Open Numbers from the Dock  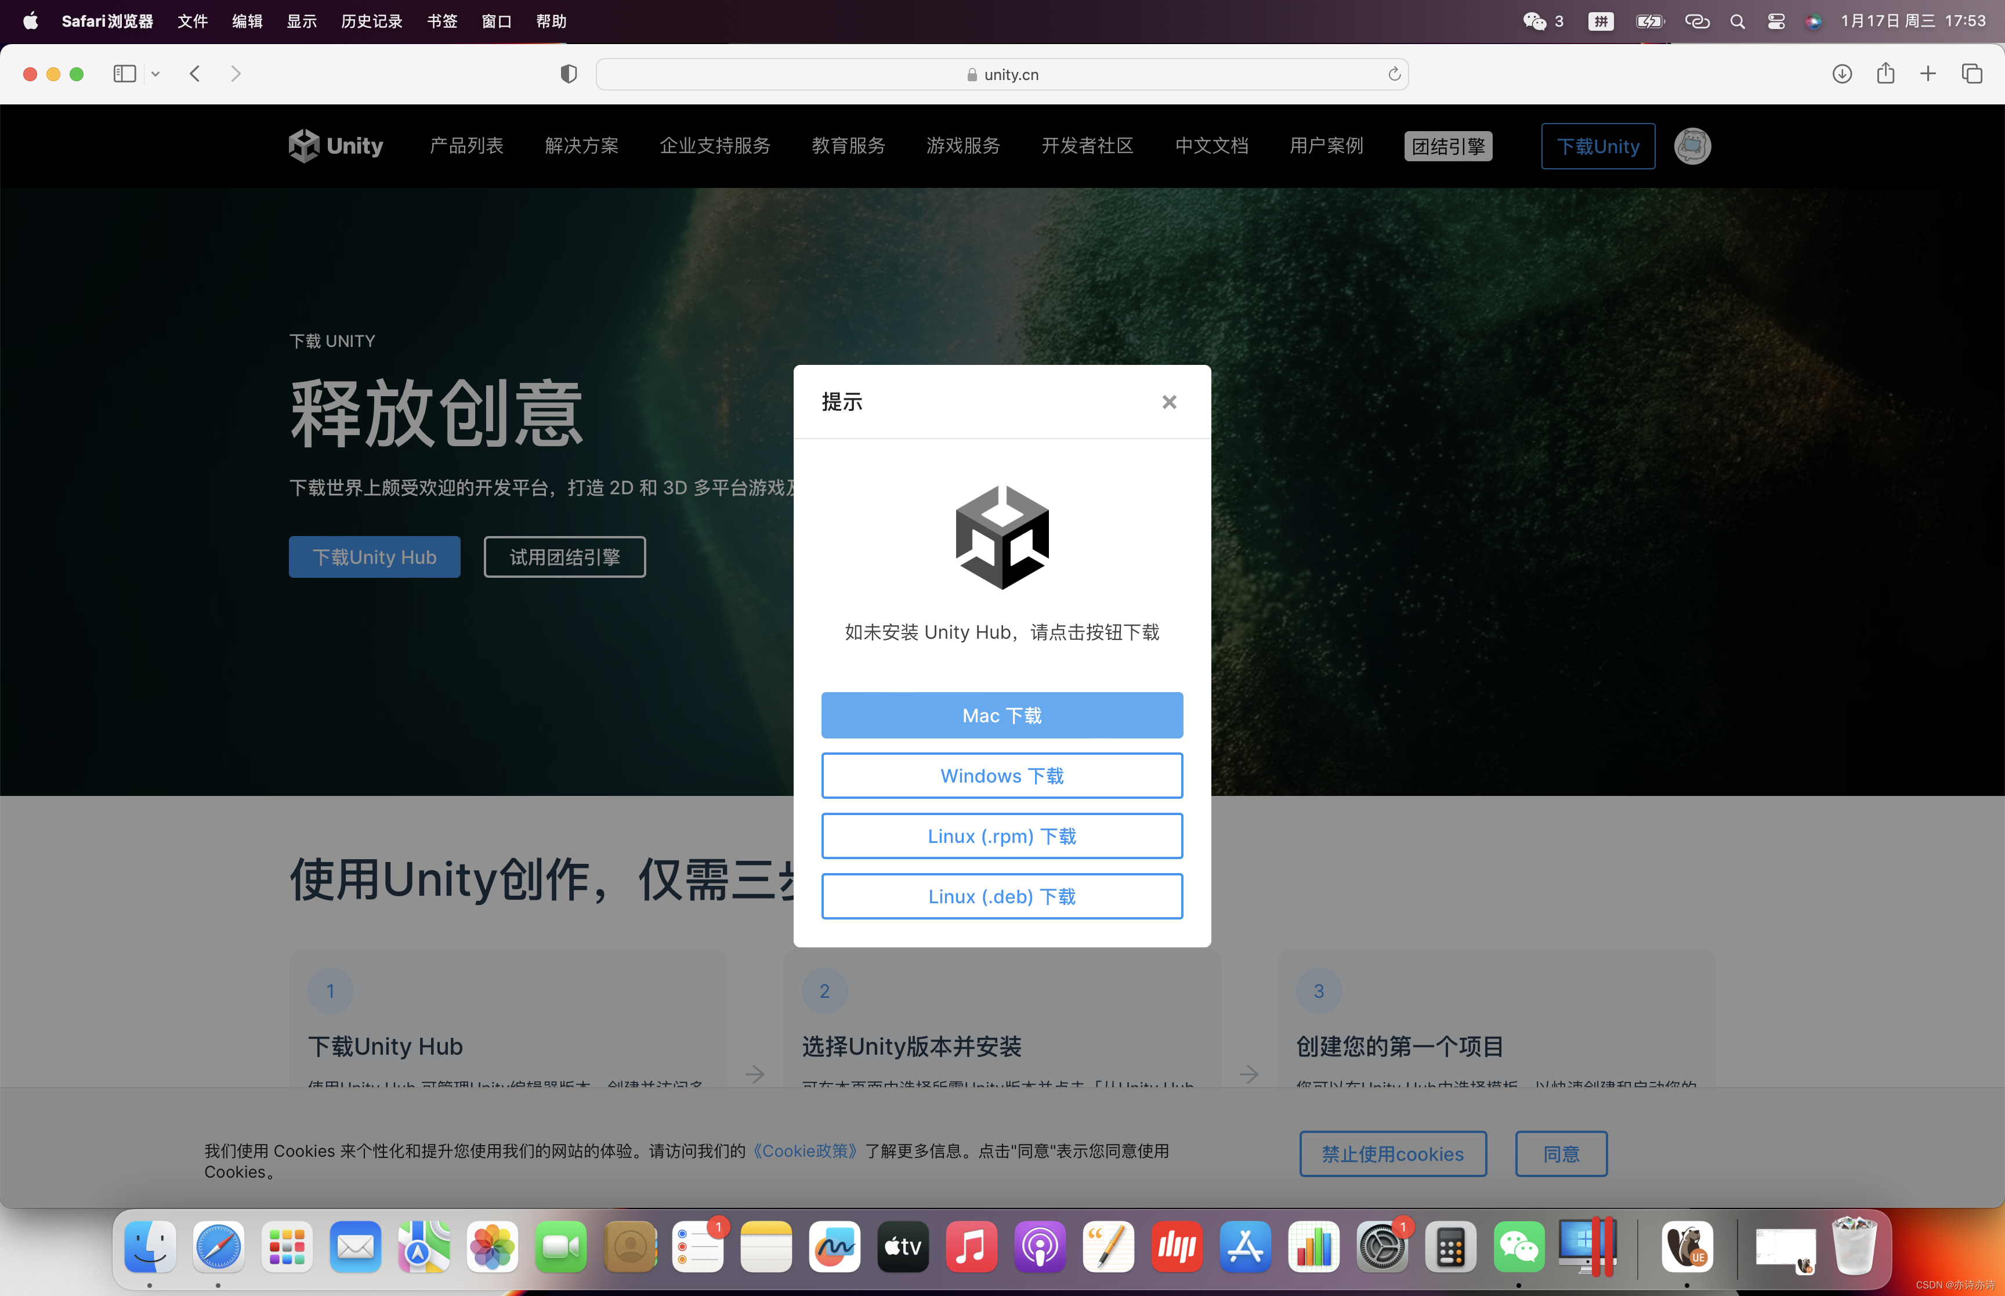(x=1313, y=1246)
